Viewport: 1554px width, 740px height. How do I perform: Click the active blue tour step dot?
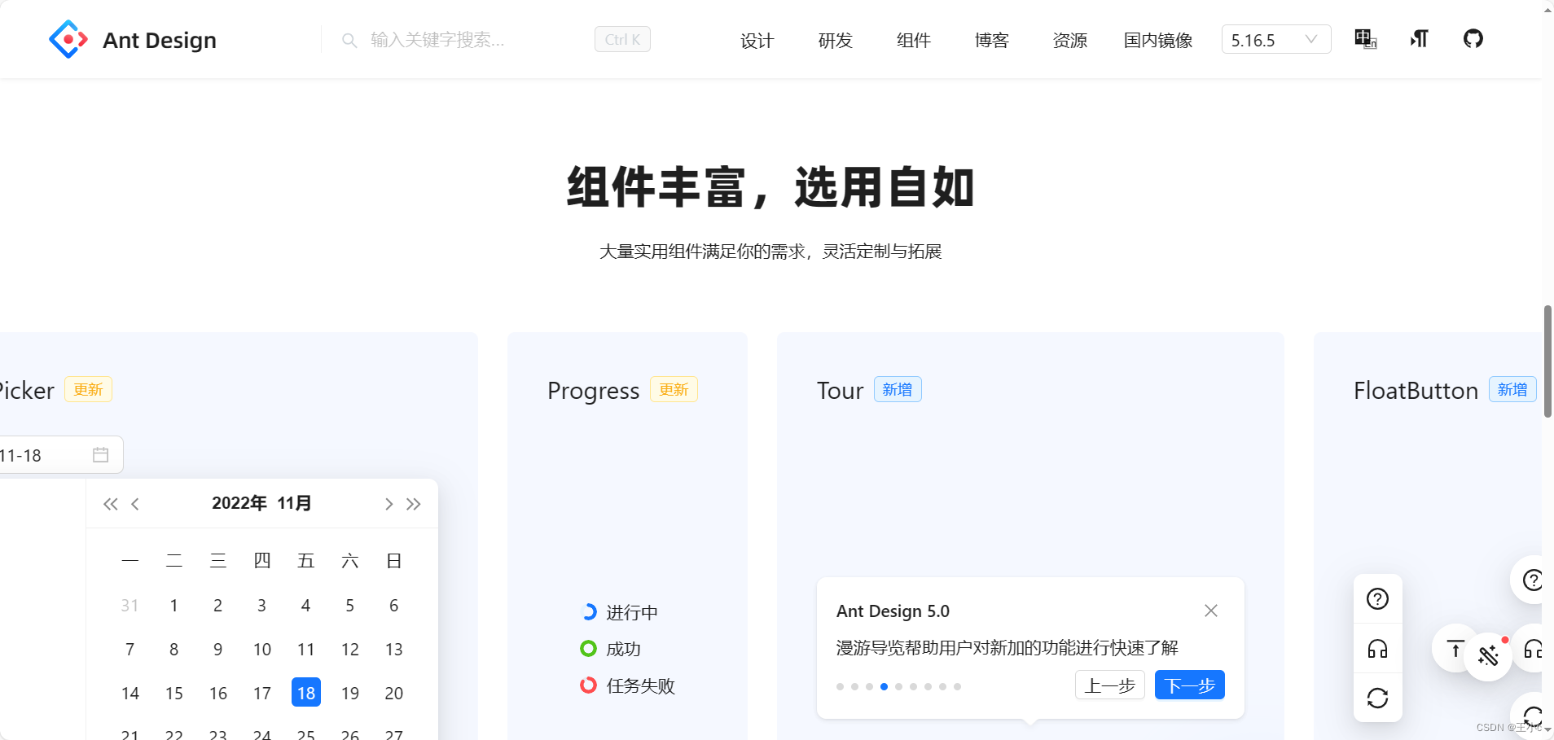pos(884,686)
